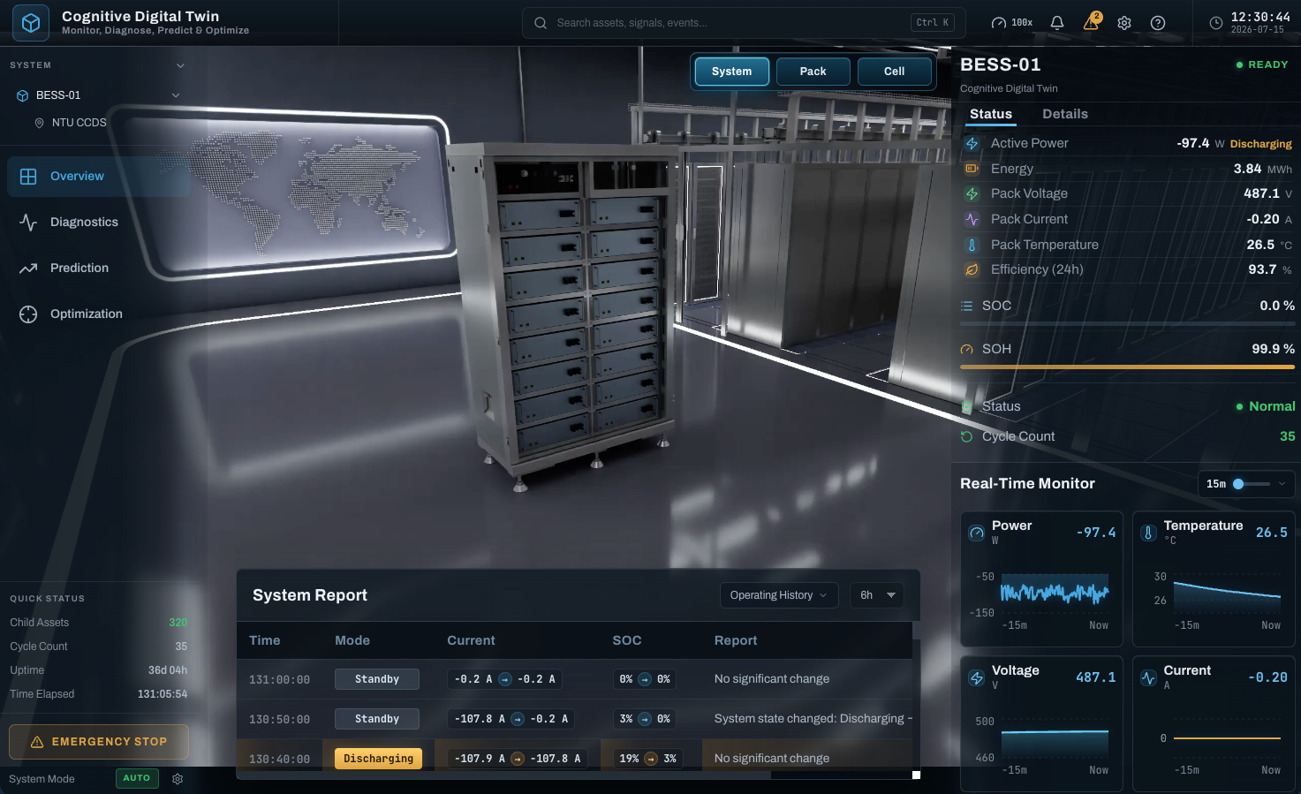Viewport: 1301px width, 794px height.
Task: Click the Pack Current waveform icon
Action: (972, 219)
